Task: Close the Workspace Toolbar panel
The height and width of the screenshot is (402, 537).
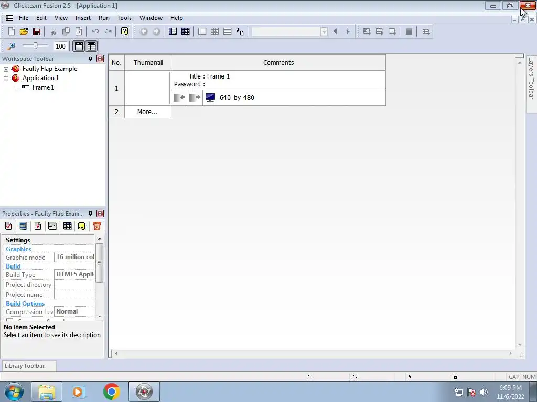Action: [x=100, y=59]
